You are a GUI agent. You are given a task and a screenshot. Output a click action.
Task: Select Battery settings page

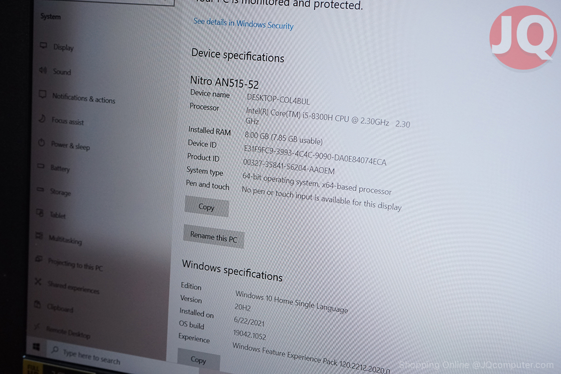pos(60,168)
